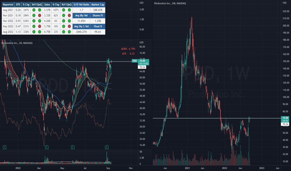Click the 'Market Cap' header cell

98,5
